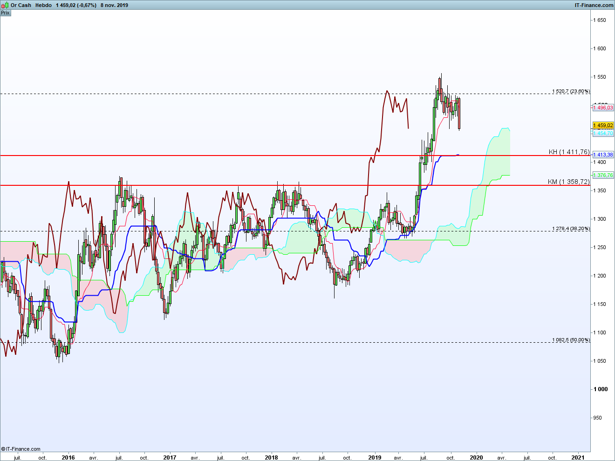The height and width of the screenshot is (461, 615).
Task: Click the blue 1 413,38 price tag
Action: [x=603, y=155]
